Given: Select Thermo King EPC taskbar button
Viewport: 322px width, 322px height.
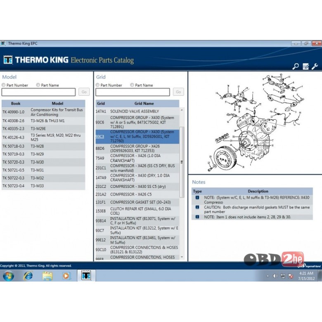Looking at the screenshot, I should click(86, 276).
